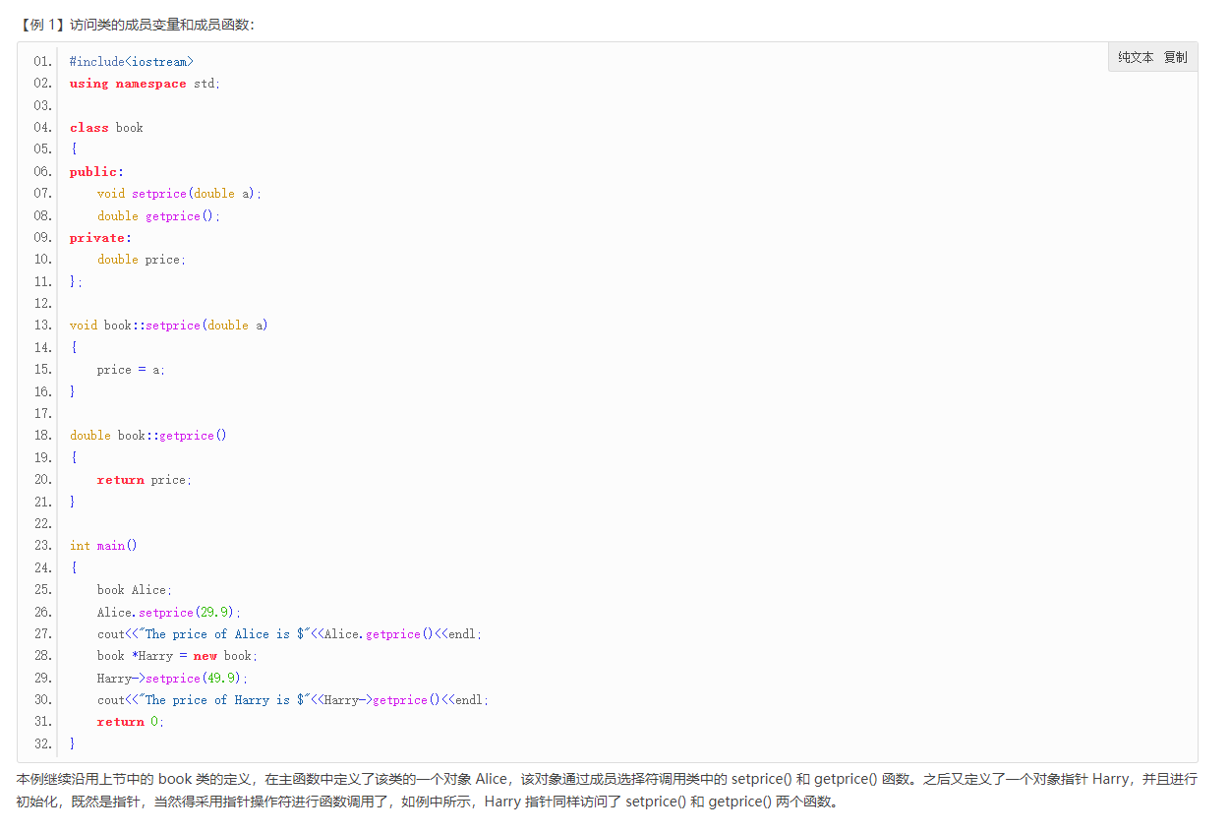This screenshot has height=832, width=1230.
Task: Click the paragraph starting '本例继续沿用上节中的'
Action: click(x=607, y=790)
